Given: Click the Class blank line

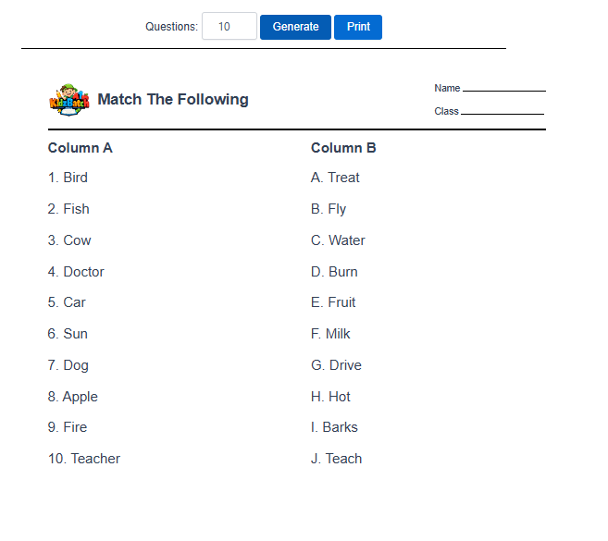Looking at the screenshot, I should [x=502, y=112].
